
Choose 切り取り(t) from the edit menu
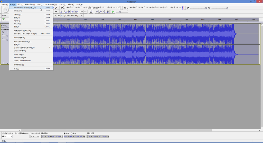coord(31,15)
